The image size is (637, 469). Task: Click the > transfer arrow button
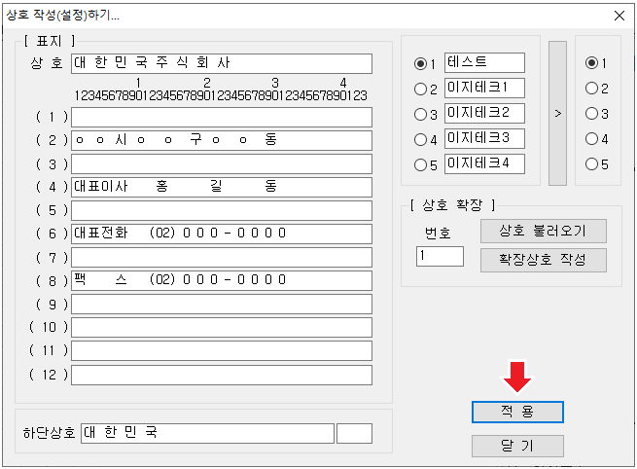557,113
